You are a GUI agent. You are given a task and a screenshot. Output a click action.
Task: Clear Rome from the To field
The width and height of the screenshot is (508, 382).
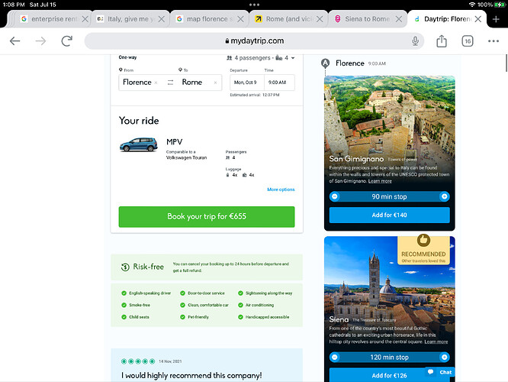click(215, 83)
